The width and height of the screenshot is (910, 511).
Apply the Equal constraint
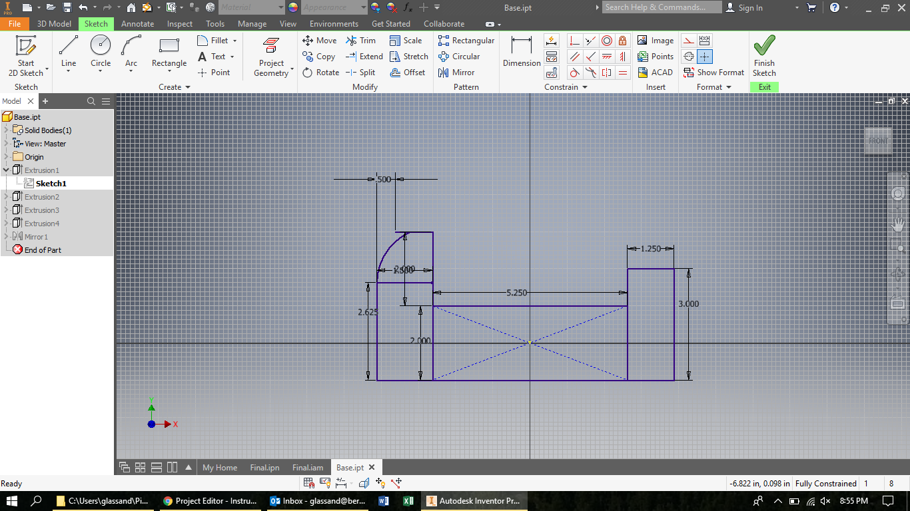[623, 73]
